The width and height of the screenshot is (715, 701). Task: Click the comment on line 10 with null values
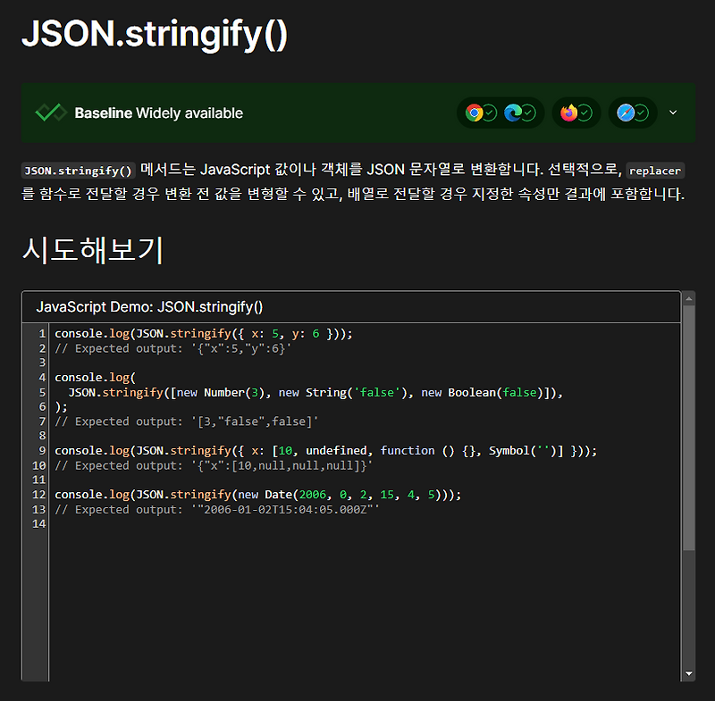(214, 465)
